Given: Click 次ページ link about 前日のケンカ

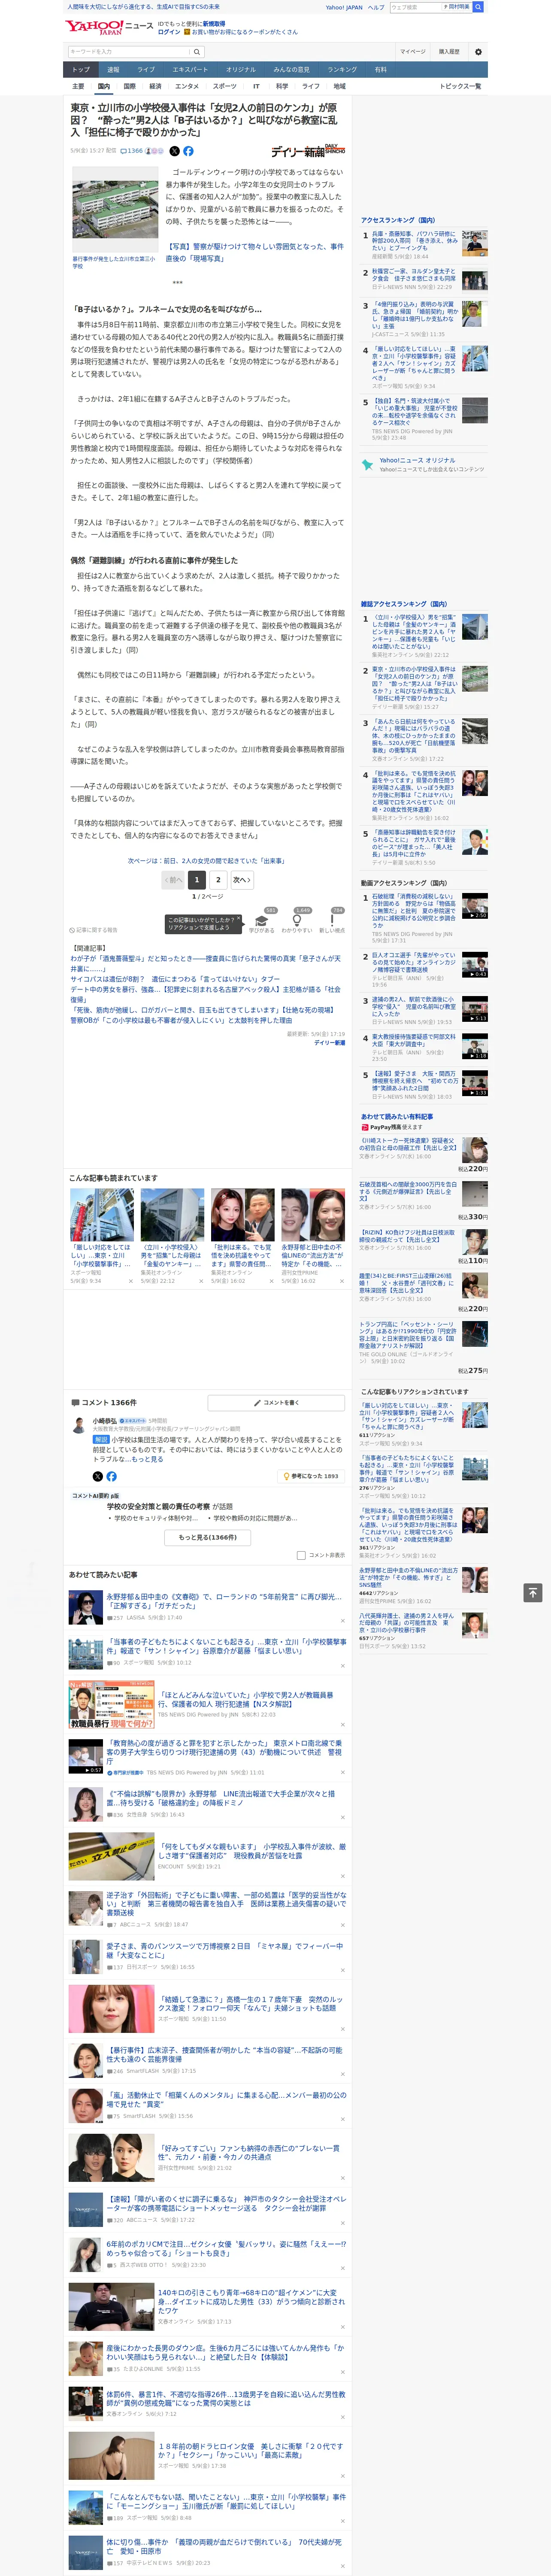Looking at the screenshot, I should tap(206, 860).
